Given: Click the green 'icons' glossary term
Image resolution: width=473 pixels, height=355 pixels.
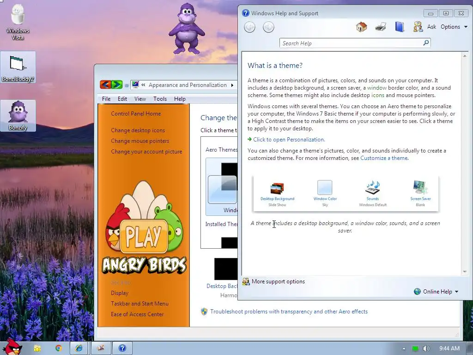Looking at the screenshot, I should tap(378, 95).
